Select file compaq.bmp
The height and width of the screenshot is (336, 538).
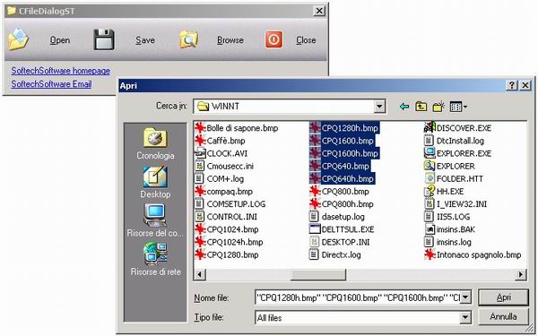point(223,192)
